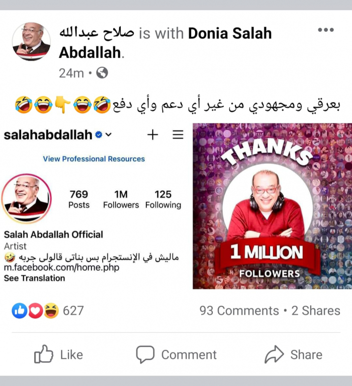Click the red heart reaction icon
352x386 pixels.
tap(35, 311)
